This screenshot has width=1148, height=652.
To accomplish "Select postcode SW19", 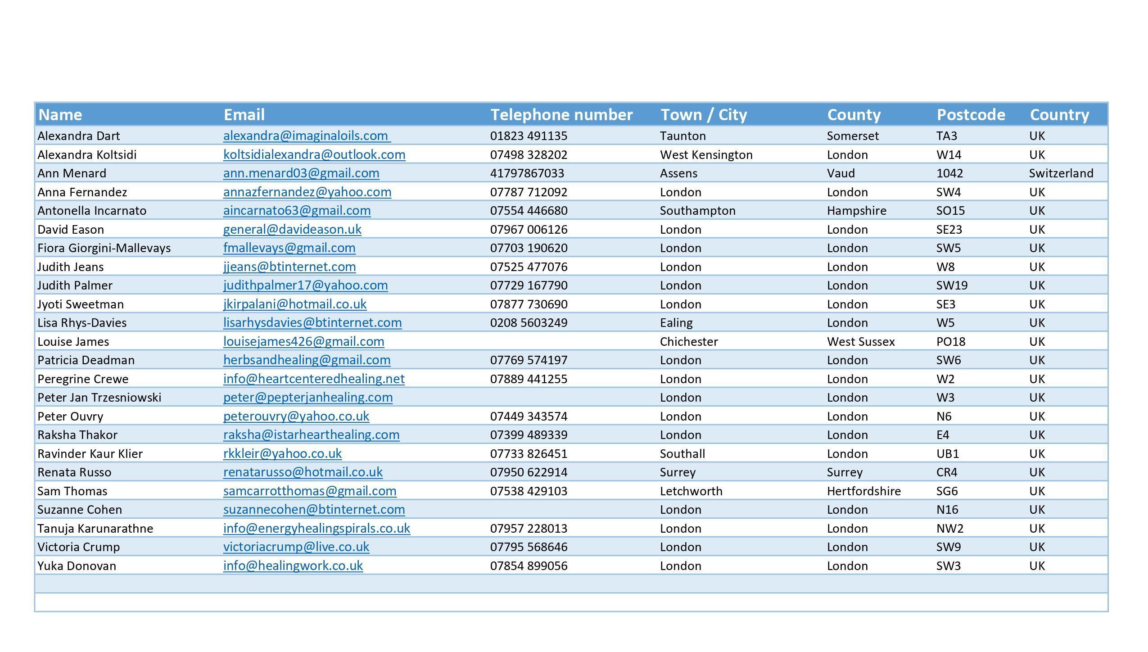I will click(952, 285).
